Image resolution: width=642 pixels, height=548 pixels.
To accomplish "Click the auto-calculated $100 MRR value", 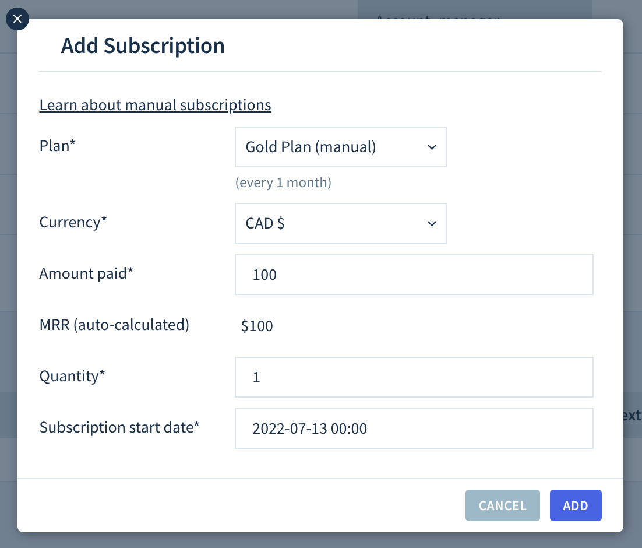I will coord(257,326).
